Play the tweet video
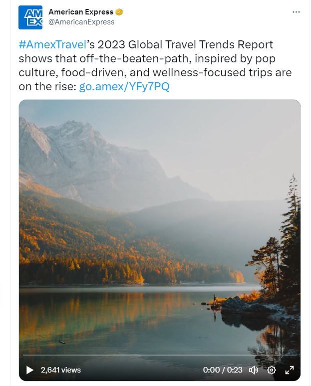The width and height of the screenshot is (311, 386). pyautogui.click(x=30, y=370)
